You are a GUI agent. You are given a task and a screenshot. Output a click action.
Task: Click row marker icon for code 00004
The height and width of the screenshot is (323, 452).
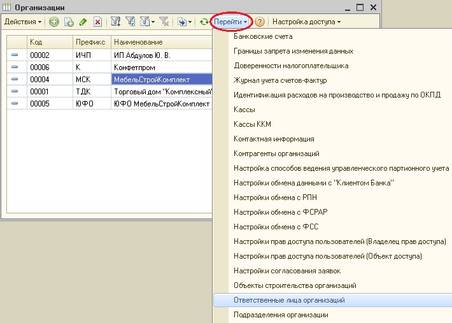click(15, 79)
